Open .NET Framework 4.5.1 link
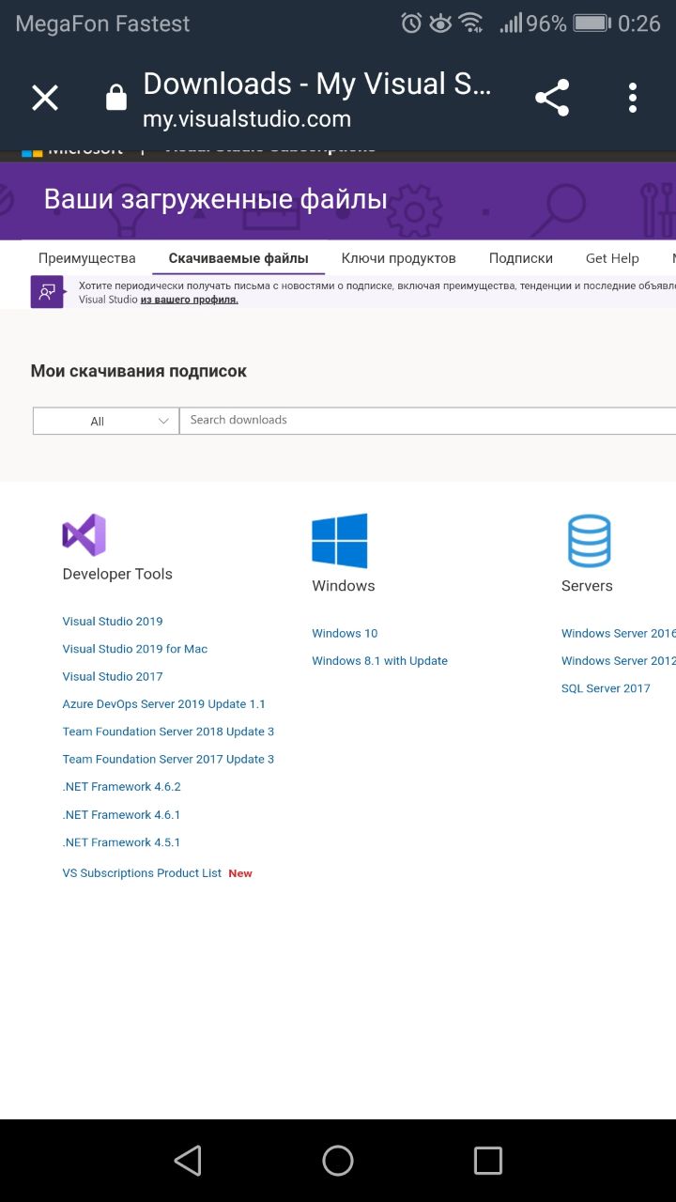 [x=122, y=842]
